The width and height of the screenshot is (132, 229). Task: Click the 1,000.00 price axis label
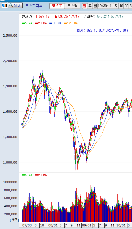coord(10,162)
